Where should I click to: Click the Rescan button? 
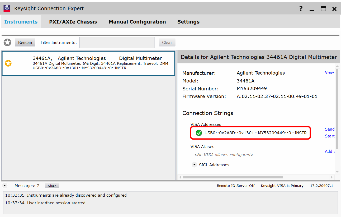coord(25,42)
